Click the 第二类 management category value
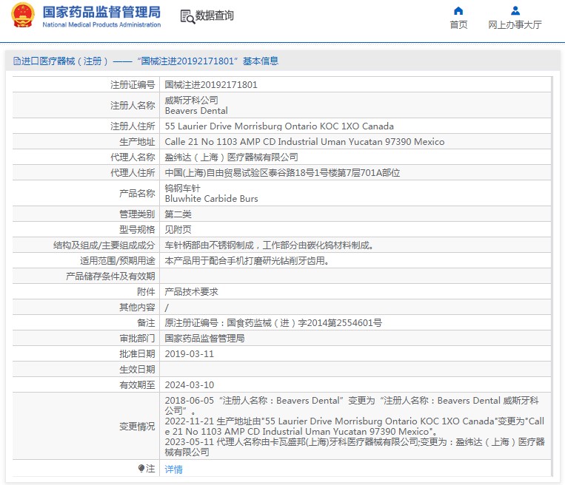This screenshot has height=485, width=565. [178, 214]
